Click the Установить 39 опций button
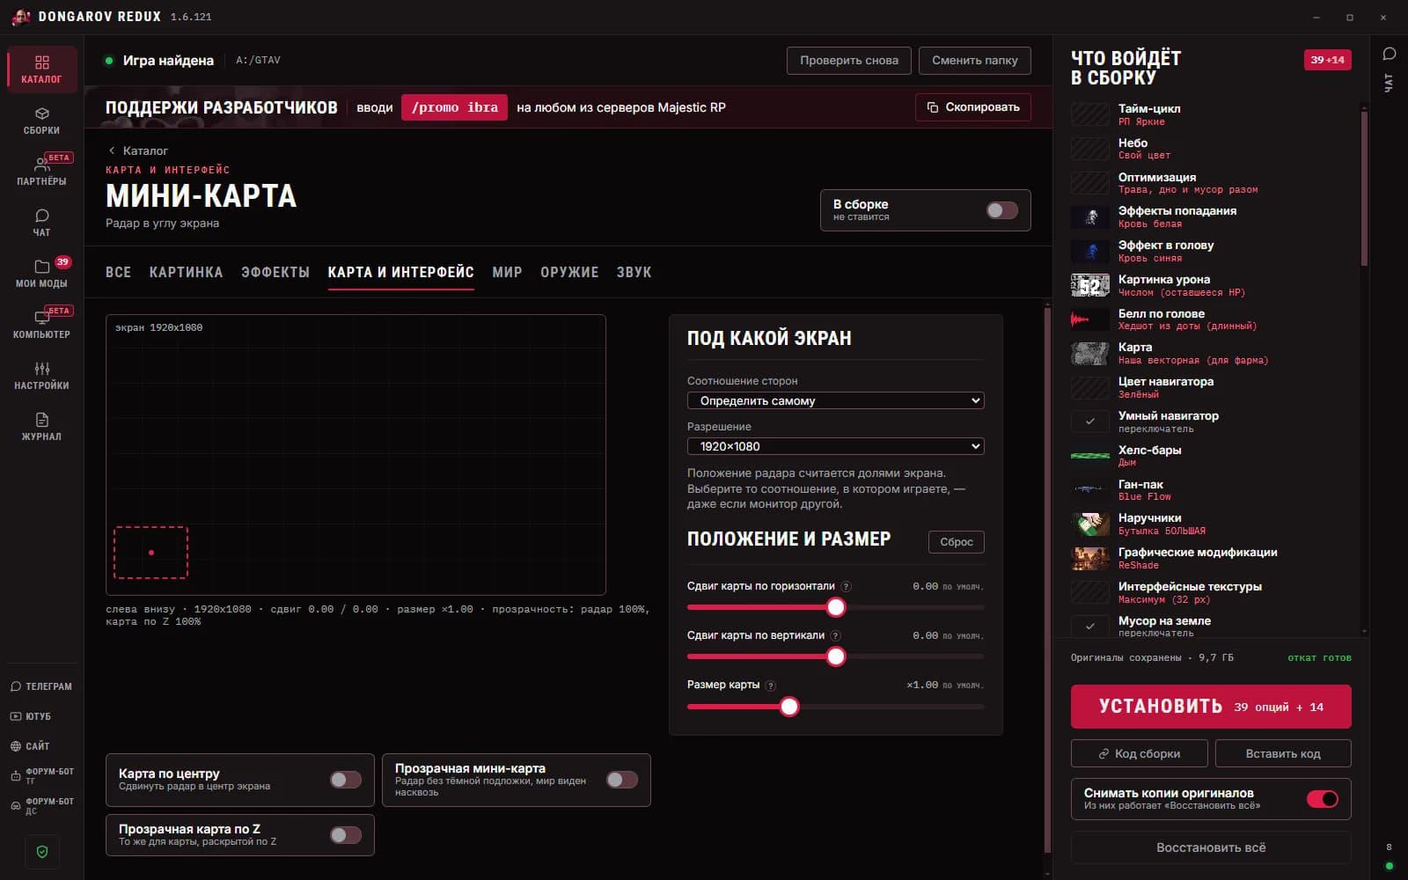This screenshot has height=880, width=1408. pyautogui.click(x=1210, y=707)
